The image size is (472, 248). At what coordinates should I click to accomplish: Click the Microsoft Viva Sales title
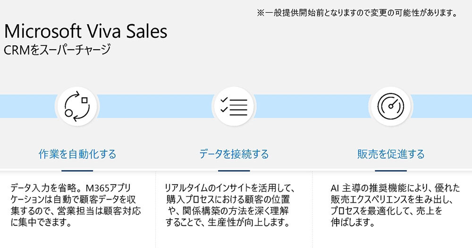(x=85, y=32)
